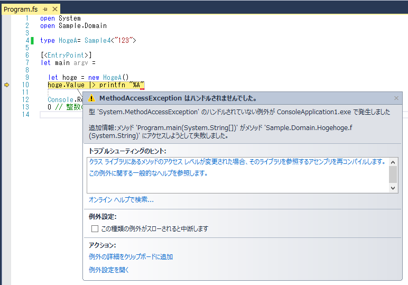Open the general help for this exception link
The height and width of the screenshot is (285, 408).
[149, 173]
